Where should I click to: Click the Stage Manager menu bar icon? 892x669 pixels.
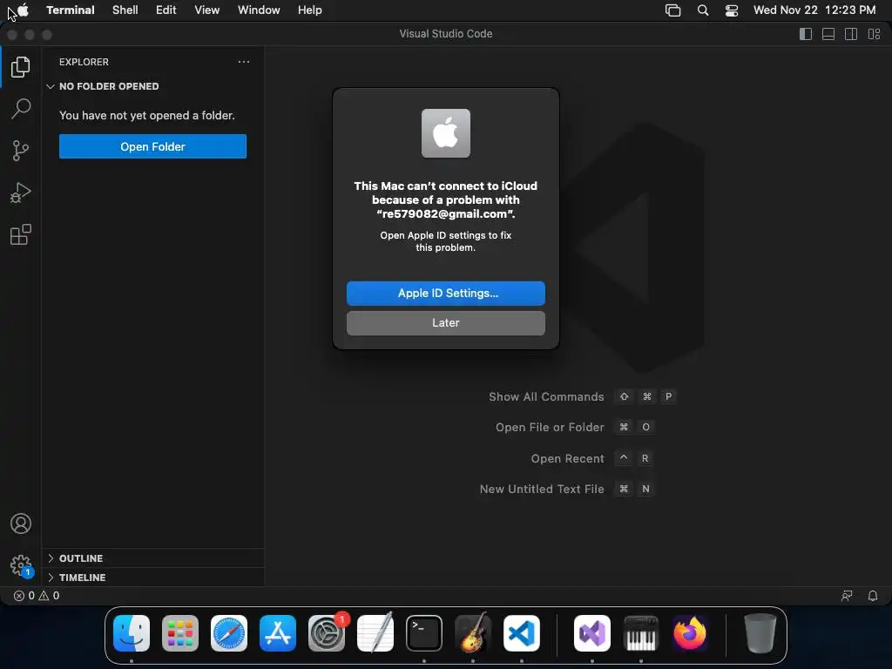point(673,10)
